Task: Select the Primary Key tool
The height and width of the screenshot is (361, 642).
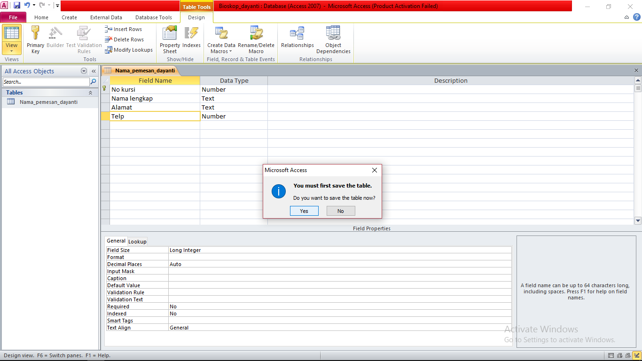Action: tap(35, 39)
